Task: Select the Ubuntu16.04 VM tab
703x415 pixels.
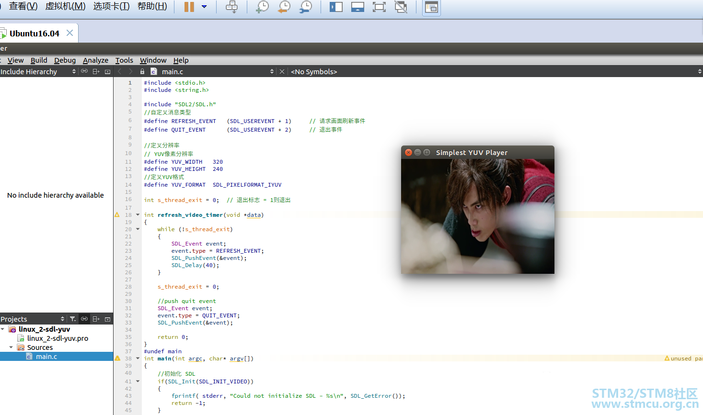Action: tap(35, 34)
